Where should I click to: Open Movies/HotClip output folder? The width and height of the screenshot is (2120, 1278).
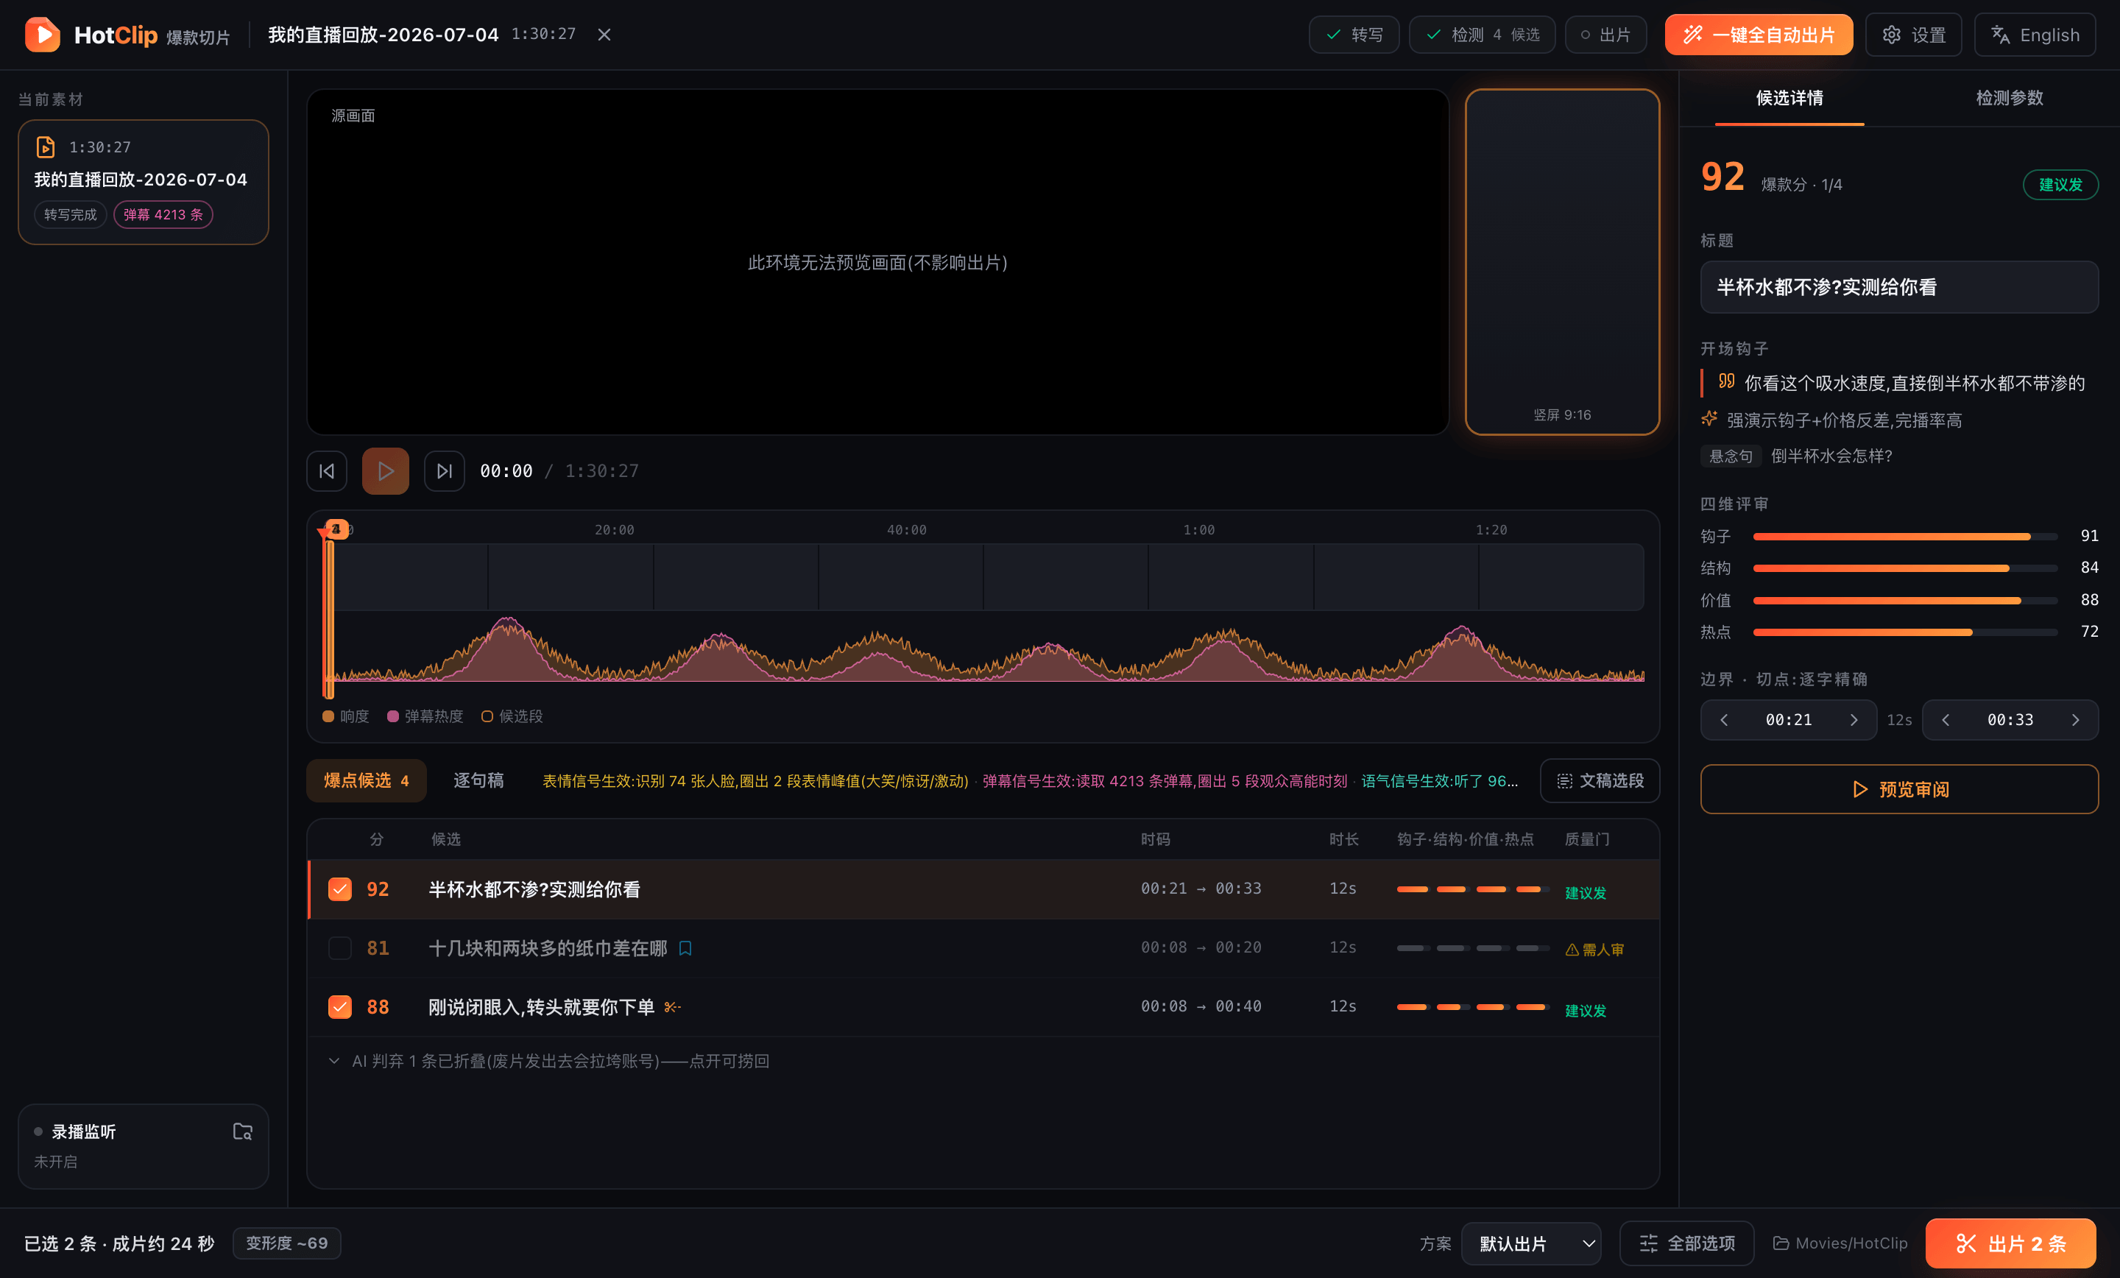coord(1840,1243)
